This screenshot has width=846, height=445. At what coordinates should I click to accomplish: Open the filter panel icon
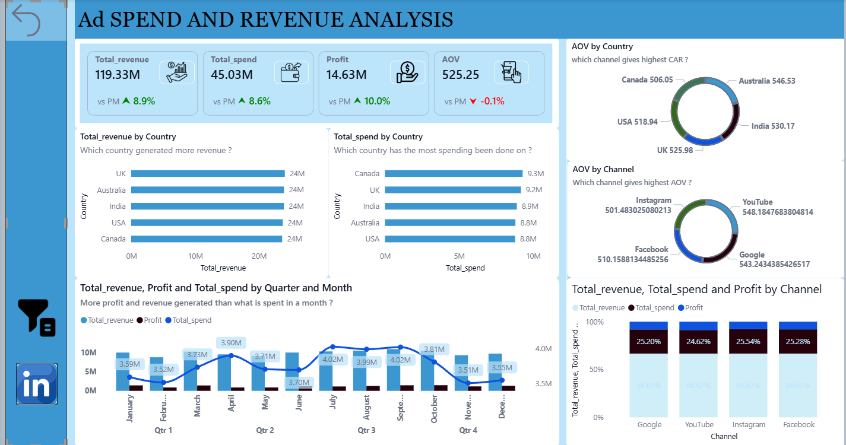click(36, 318)
